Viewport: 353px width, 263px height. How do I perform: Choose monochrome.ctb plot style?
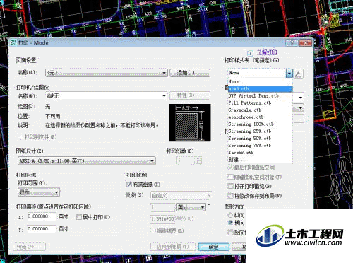tap(260, 117)
